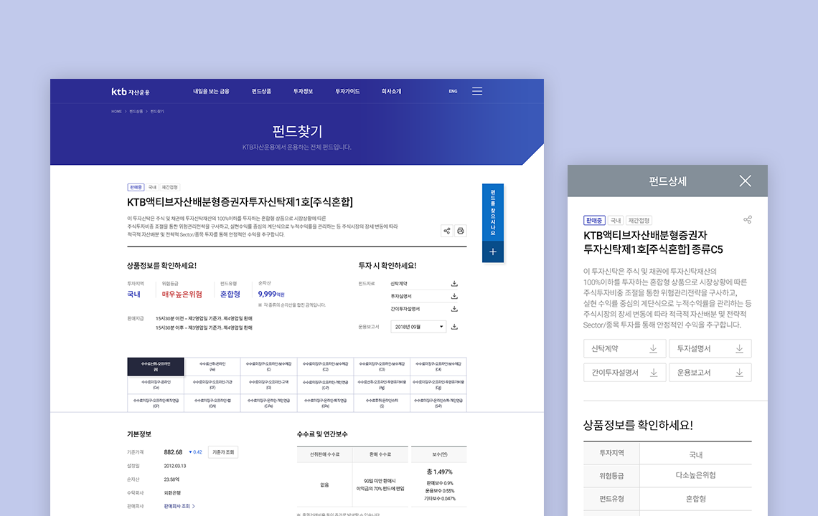Click the 선취판매 수수료 column header

pos(324,454)
